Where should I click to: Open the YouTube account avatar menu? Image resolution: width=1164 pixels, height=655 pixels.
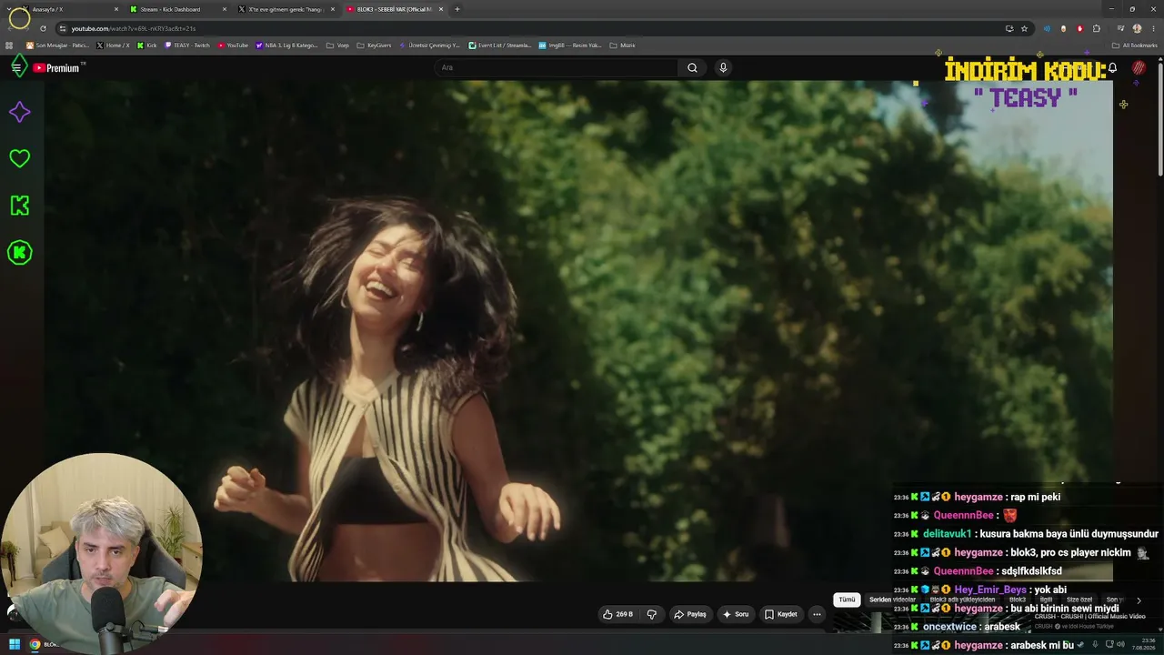coord(1139,68)
